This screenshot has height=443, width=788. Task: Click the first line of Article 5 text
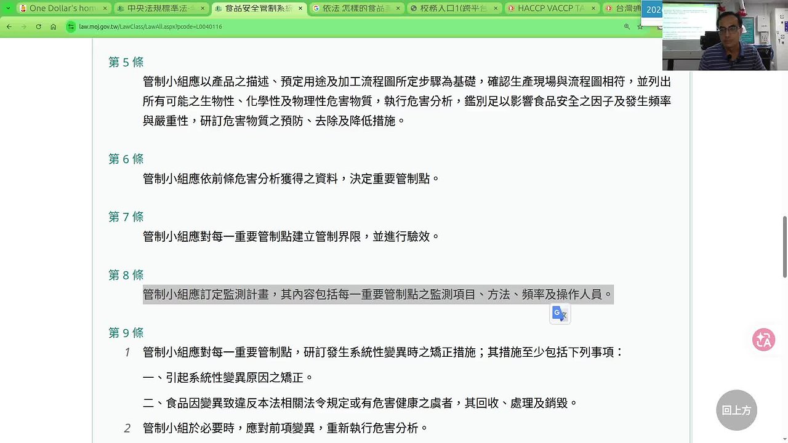click(x=407, y=81)
